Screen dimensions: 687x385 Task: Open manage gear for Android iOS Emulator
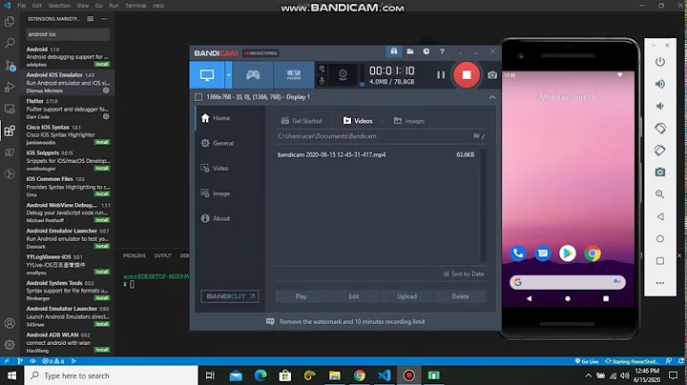click(x=106, y=91)
